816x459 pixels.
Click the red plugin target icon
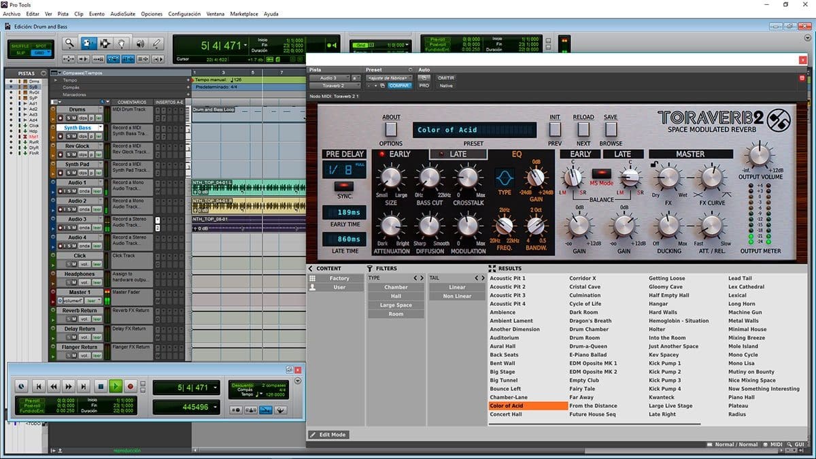[x=802, y=78]
